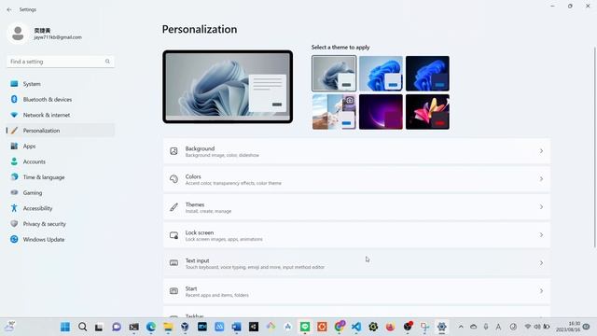Click the desktop preview image

click(x=228, y=87)
